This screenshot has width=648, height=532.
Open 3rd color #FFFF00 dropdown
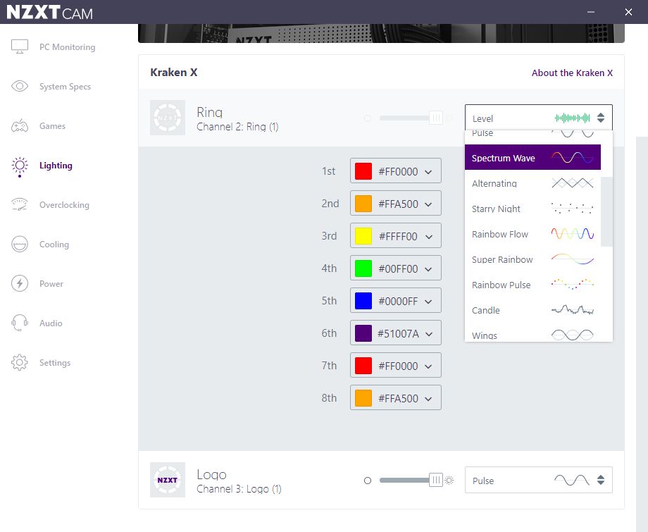coord(396,235)
